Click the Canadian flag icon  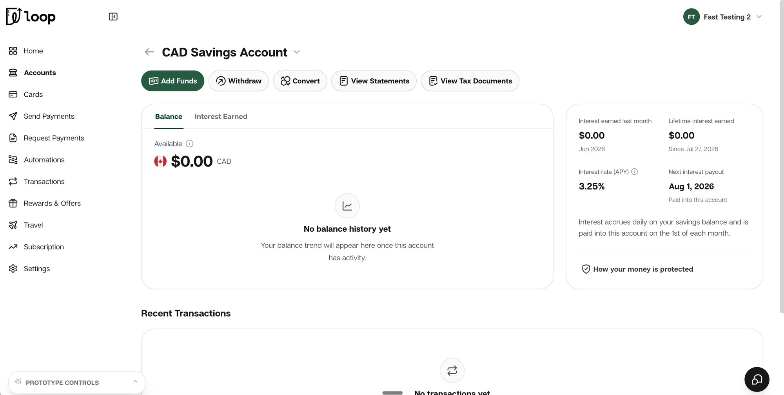[160, 161]
